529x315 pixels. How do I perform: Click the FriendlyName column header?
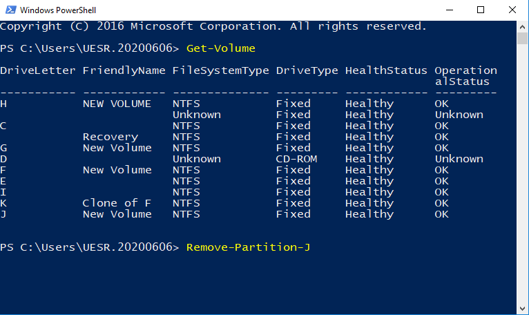coord(124,70)
